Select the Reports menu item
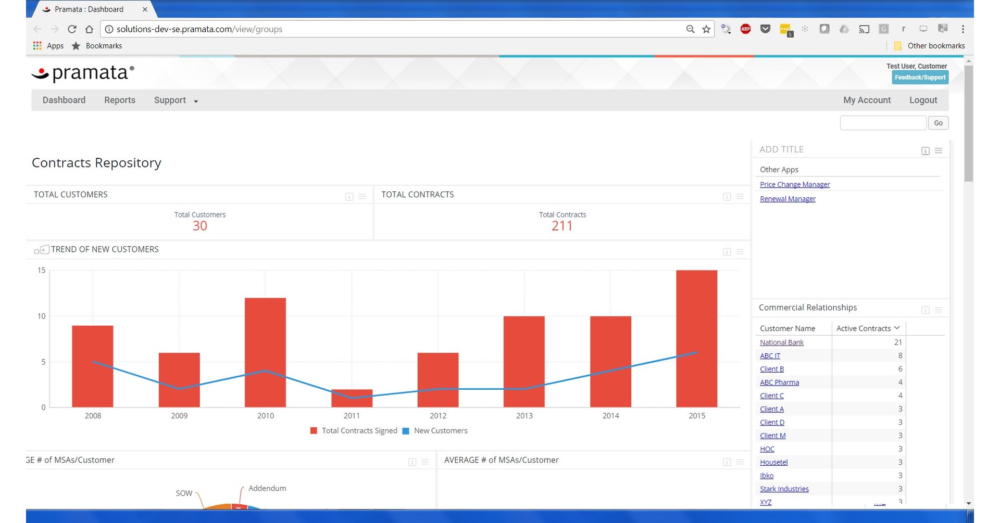This screenshot has width=1000, height=523. (119, 100)
